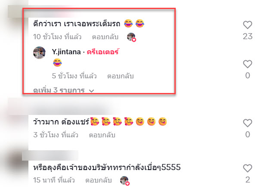The image size is (264, 189).
Task: Open Y.jintana username link
Action: pos(66,52)
